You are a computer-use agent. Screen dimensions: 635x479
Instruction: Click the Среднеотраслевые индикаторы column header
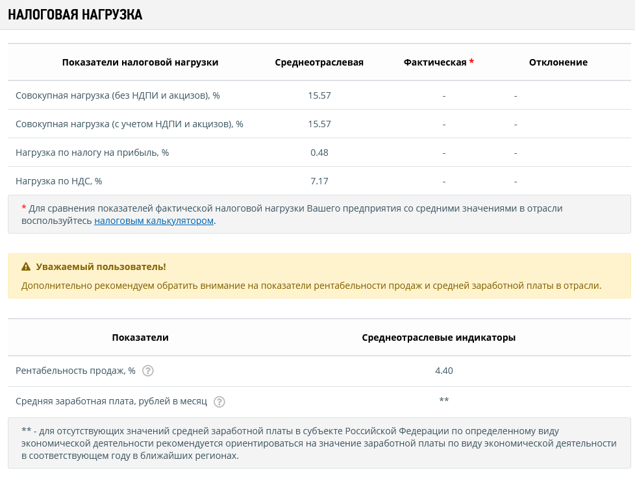click(438, 338)
